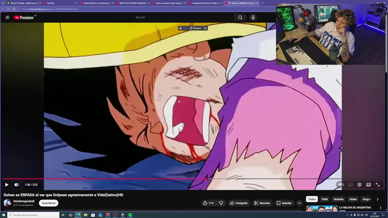Image resolution: width=388 pixels, height=218 pixels.
Task: Select the Todos filter chip
Action: tap(312, 199)
